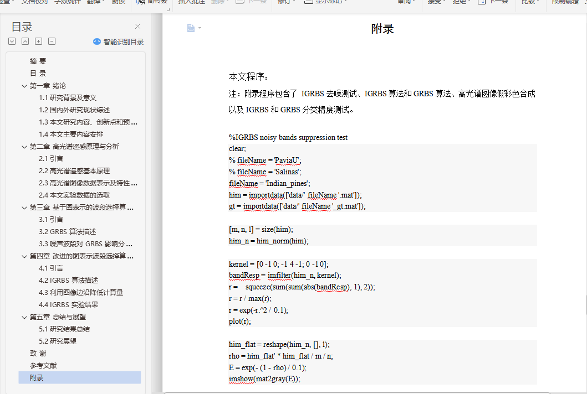
Task: Click the plus box icon in 目录 toolbar
Action: click(x=39, y=41)
